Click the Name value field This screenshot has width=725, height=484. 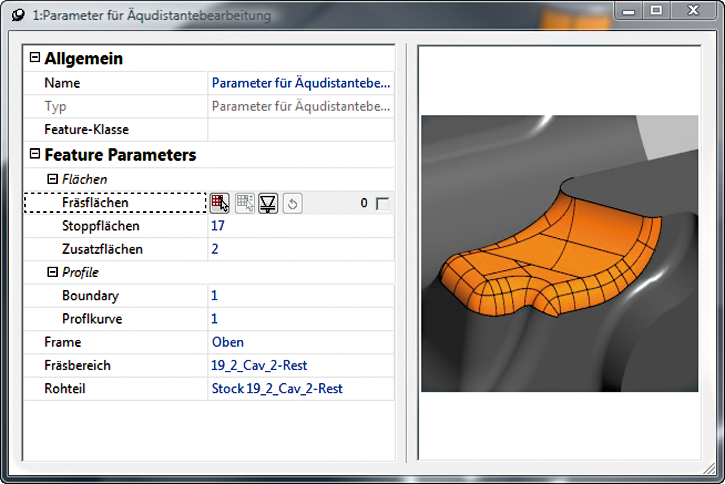[x=301, y=83]
